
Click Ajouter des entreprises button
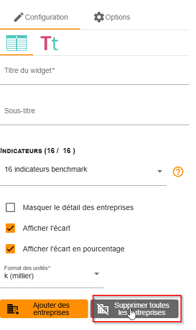point(44,309)
